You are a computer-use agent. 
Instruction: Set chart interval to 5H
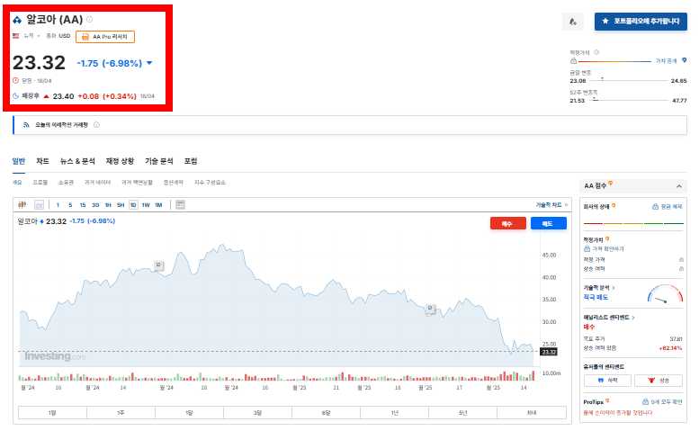[121, 205]
